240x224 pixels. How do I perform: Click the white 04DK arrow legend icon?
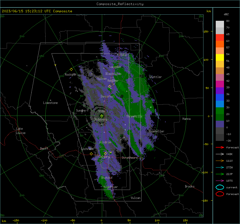pos(220,154)
